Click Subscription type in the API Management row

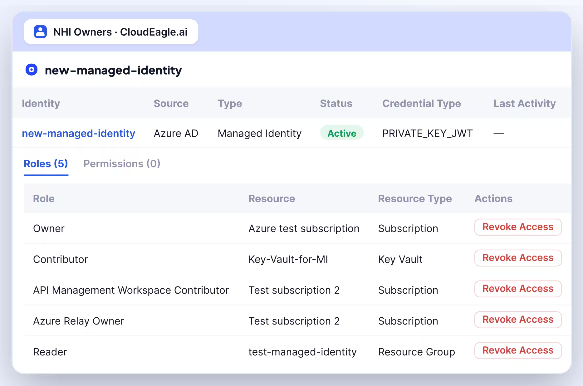pyautogui.click(x=408, y=290)
